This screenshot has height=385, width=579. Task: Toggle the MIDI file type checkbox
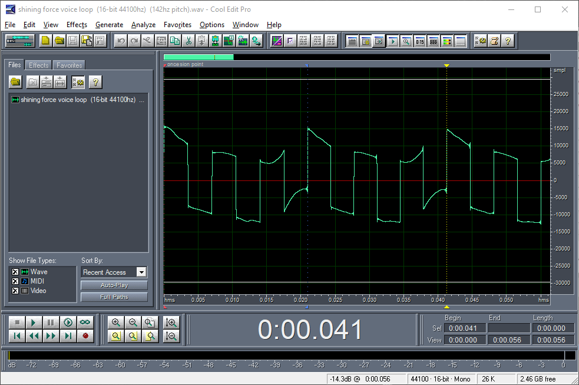click(x=15, y=281)
